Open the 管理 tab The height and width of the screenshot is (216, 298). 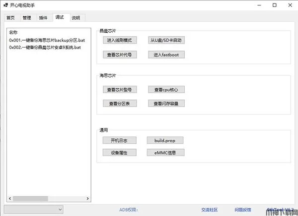tap(26, 18)
